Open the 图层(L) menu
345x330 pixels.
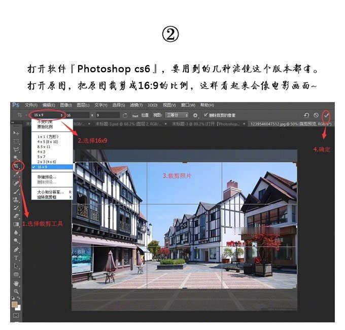click(83, 105)
